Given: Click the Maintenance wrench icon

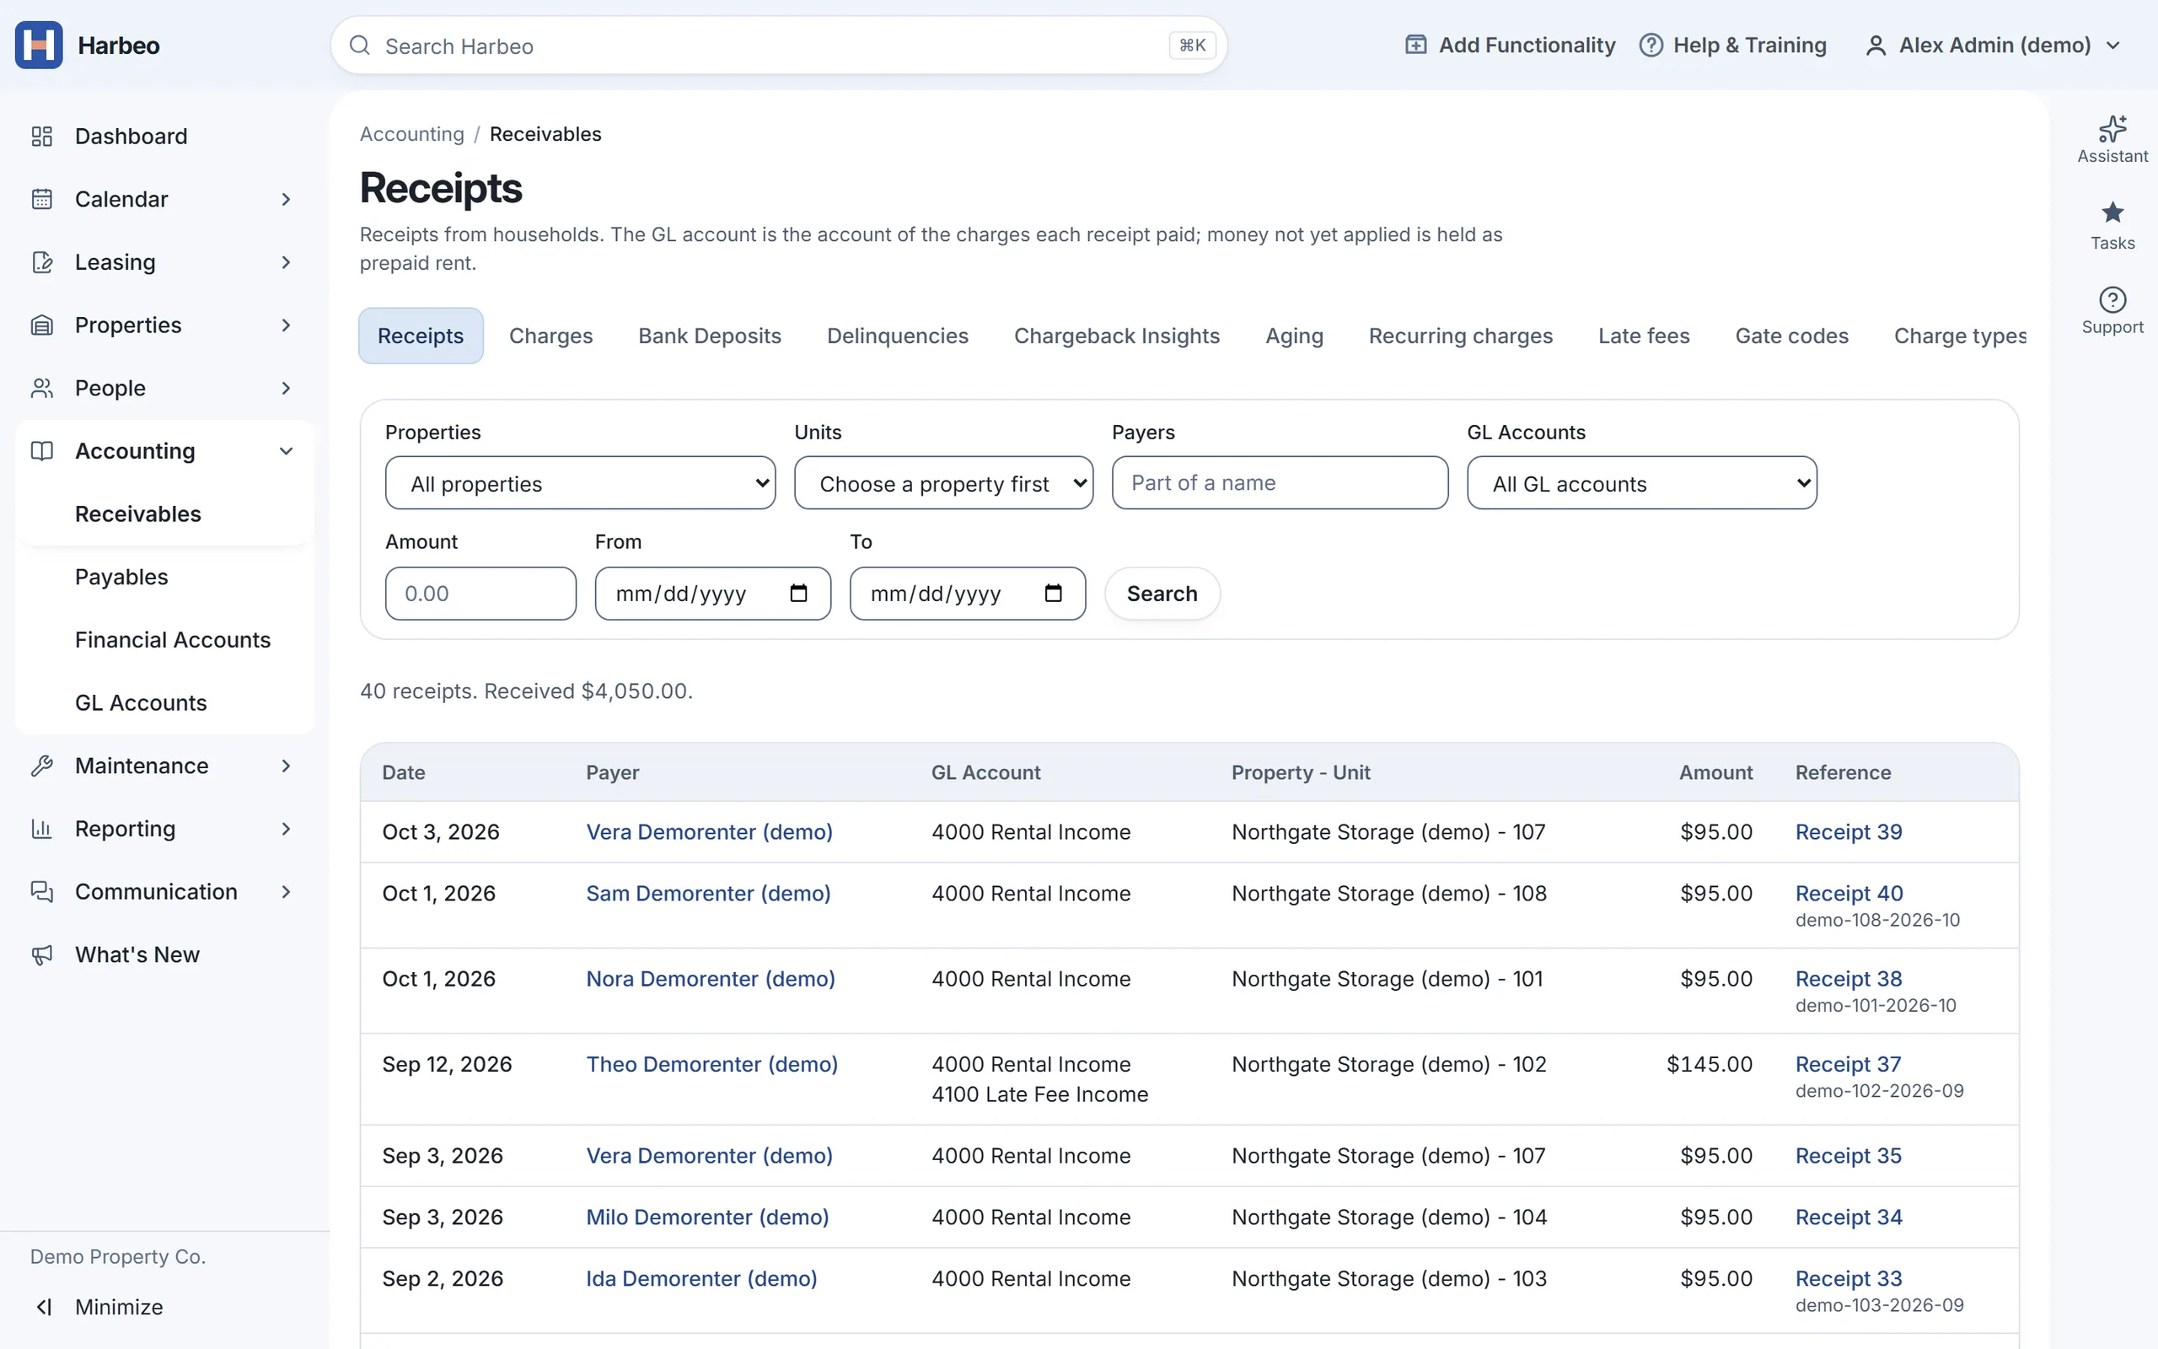Looking at the screenshot, I should (x=42, y=766).
